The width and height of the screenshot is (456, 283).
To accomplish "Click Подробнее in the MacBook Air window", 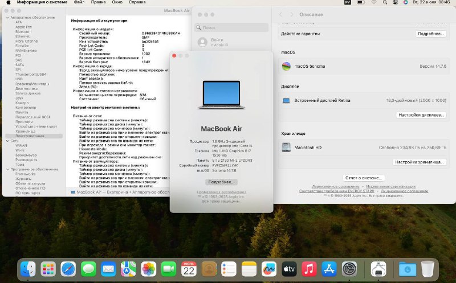I will tap(221, 182).
